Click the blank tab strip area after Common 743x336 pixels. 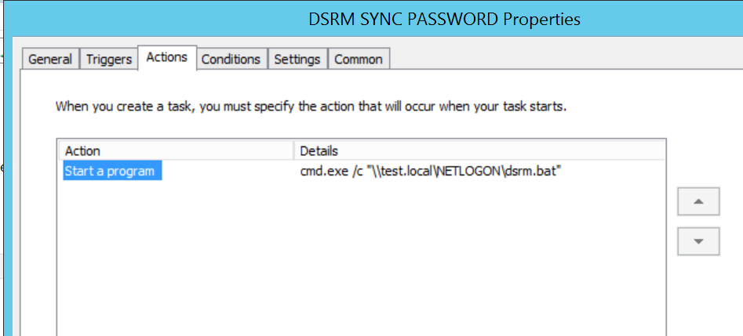pos(565,60)
